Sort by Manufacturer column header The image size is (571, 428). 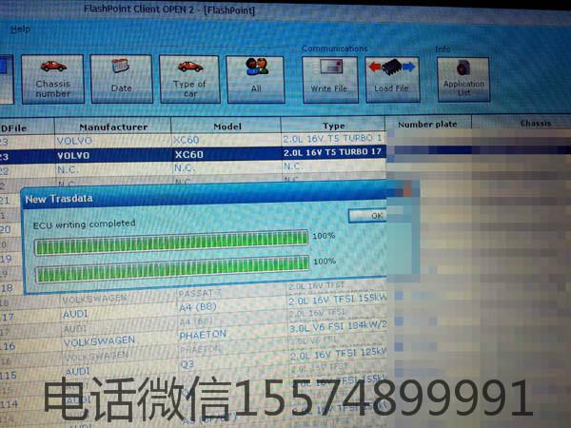[113, 127]
